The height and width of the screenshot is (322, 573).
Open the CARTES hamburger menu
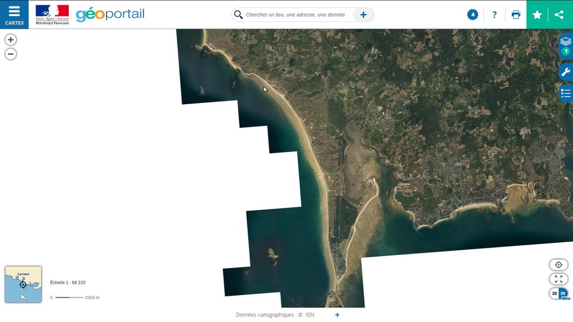pyautogui.click(x=14, y=15)
